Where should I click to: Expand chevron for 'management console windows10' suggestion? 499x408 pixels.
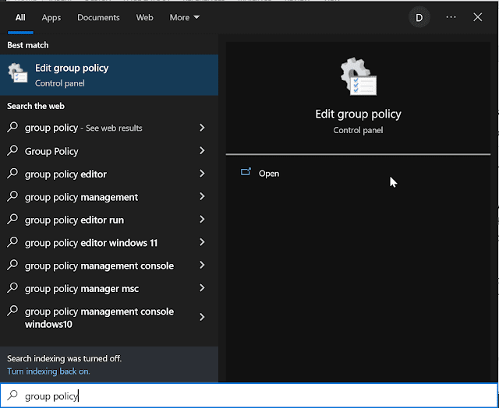coord(202,317)
